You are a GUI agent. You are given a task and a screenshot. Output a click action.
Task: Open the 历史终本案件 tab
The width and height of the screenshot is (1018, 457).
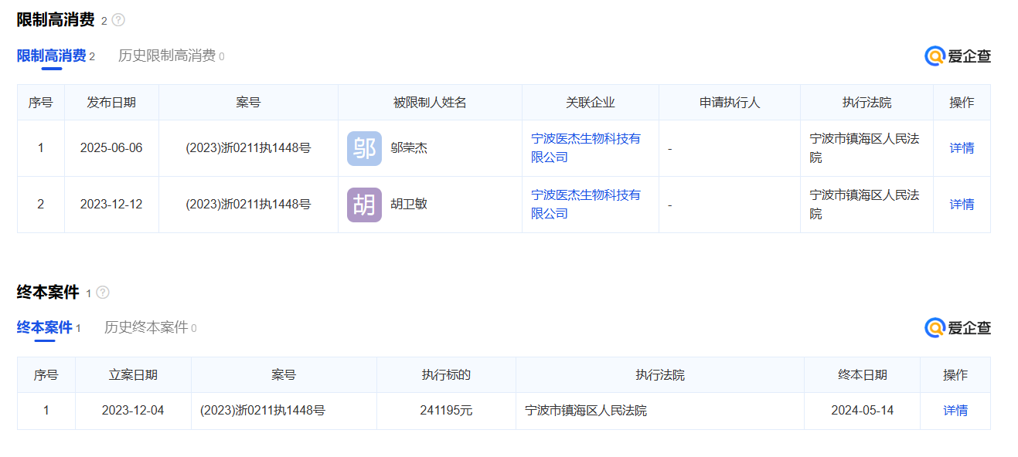(x=146, y=327)
